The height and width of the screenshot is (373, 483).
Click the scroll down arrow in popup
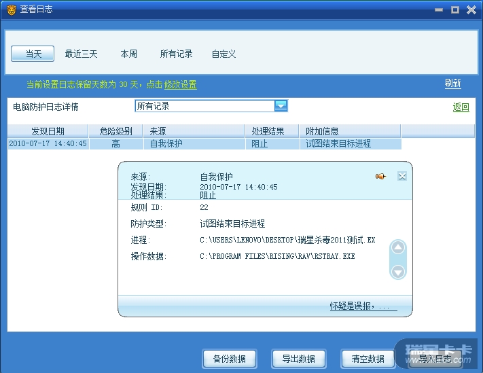click(398, 272)
